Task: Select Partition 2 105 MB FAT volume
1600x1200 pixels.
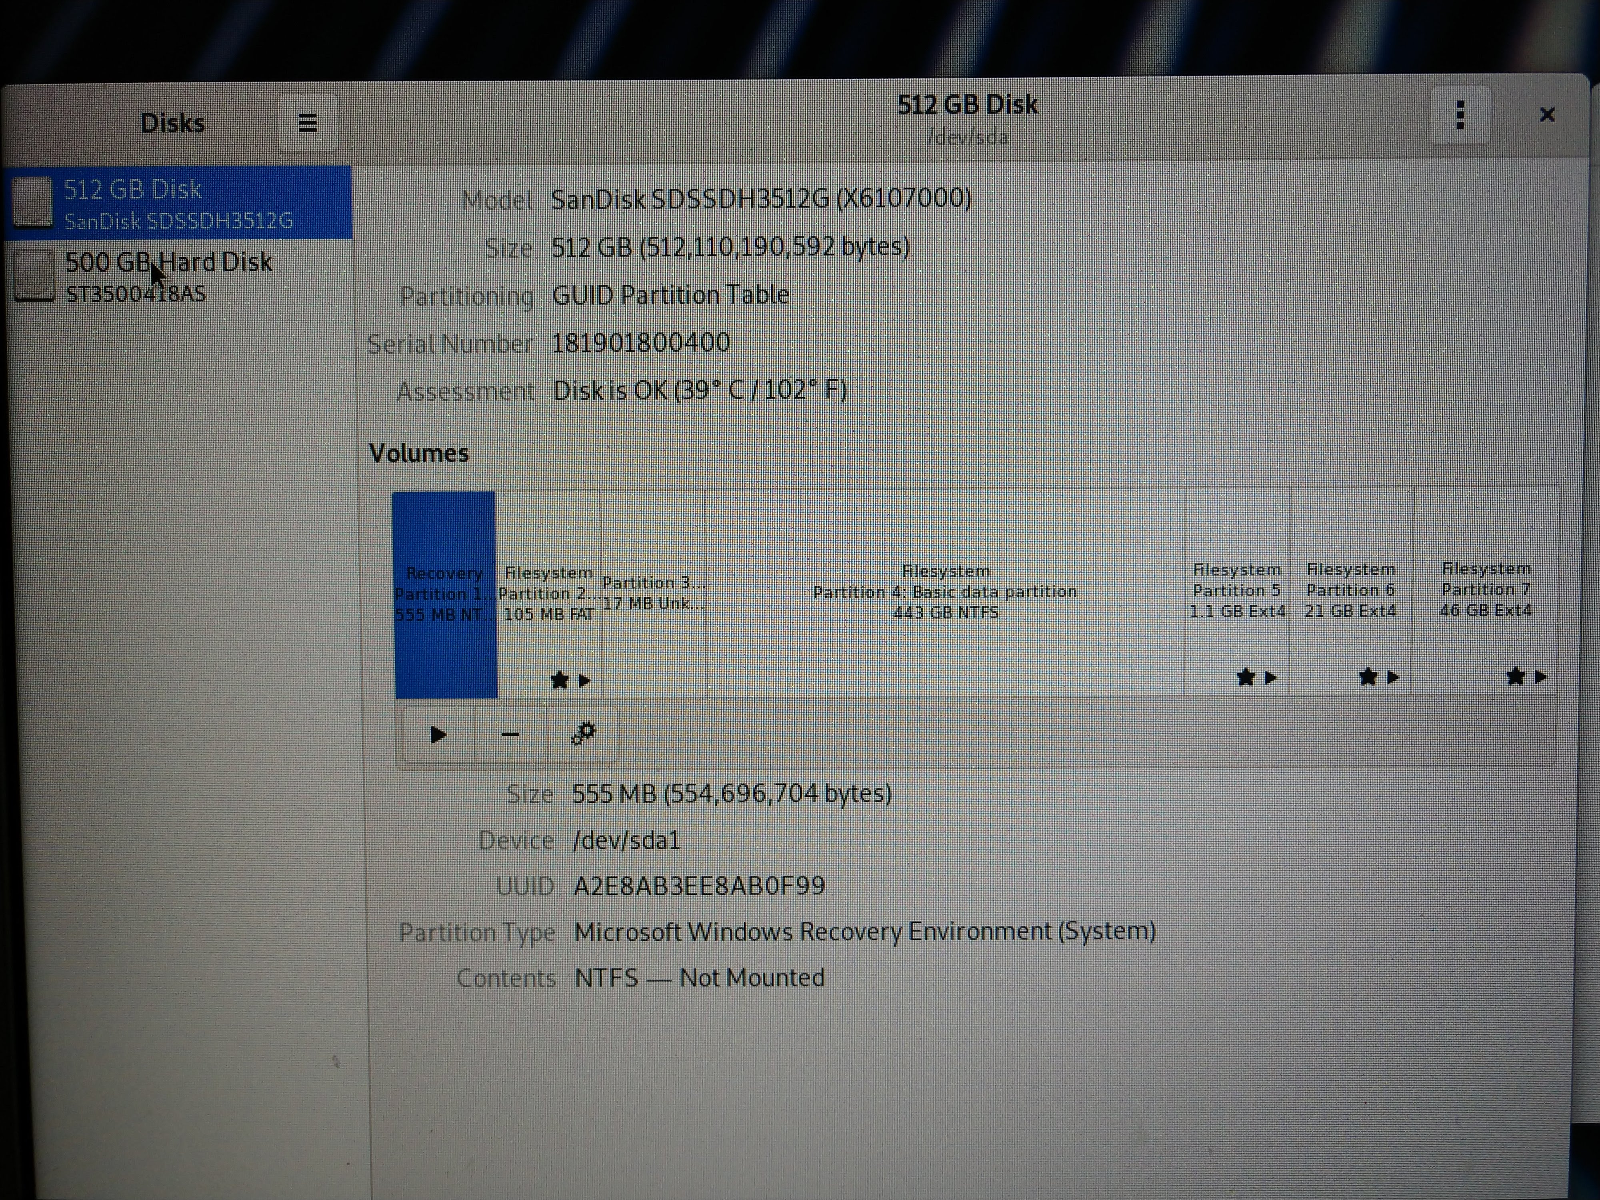Action: point(548,594)
